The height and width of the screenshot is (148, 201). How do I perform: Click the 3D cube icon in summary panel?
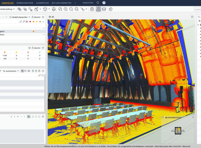29,48
